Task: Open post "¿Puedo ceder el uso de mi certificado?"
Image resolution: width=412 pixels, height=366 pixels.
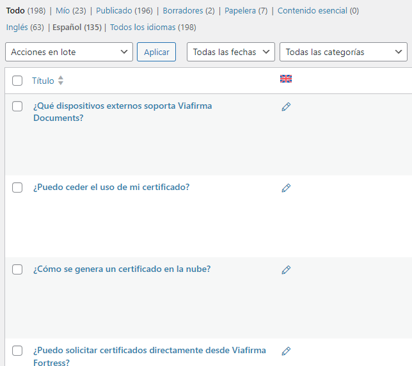Action: pos(111,187)
